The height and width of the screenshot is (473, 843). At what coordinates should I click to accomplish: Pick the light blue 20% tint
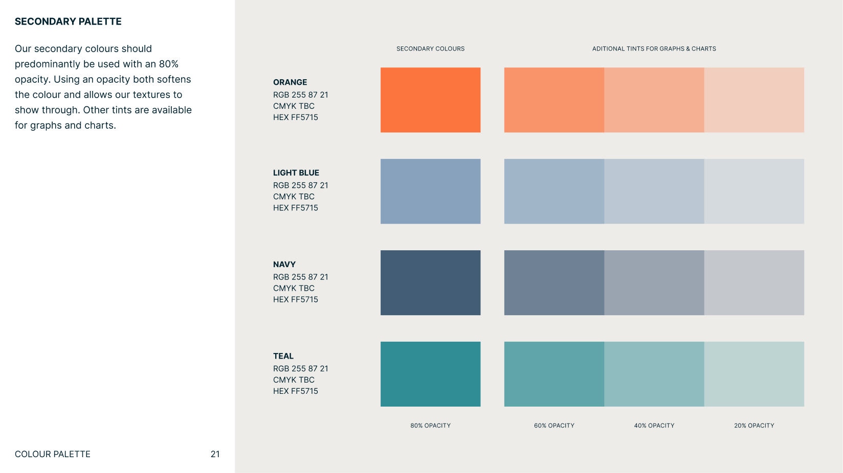pos(754,191)
